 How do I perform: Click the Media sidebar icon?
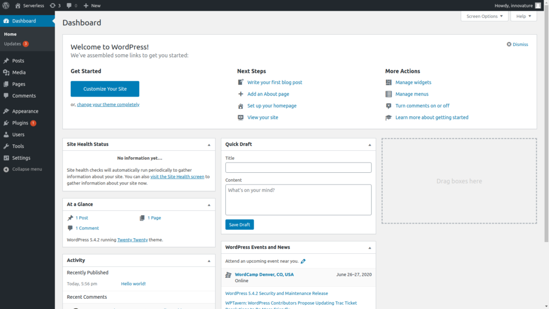pyautogui.click(x=6, y=72)
